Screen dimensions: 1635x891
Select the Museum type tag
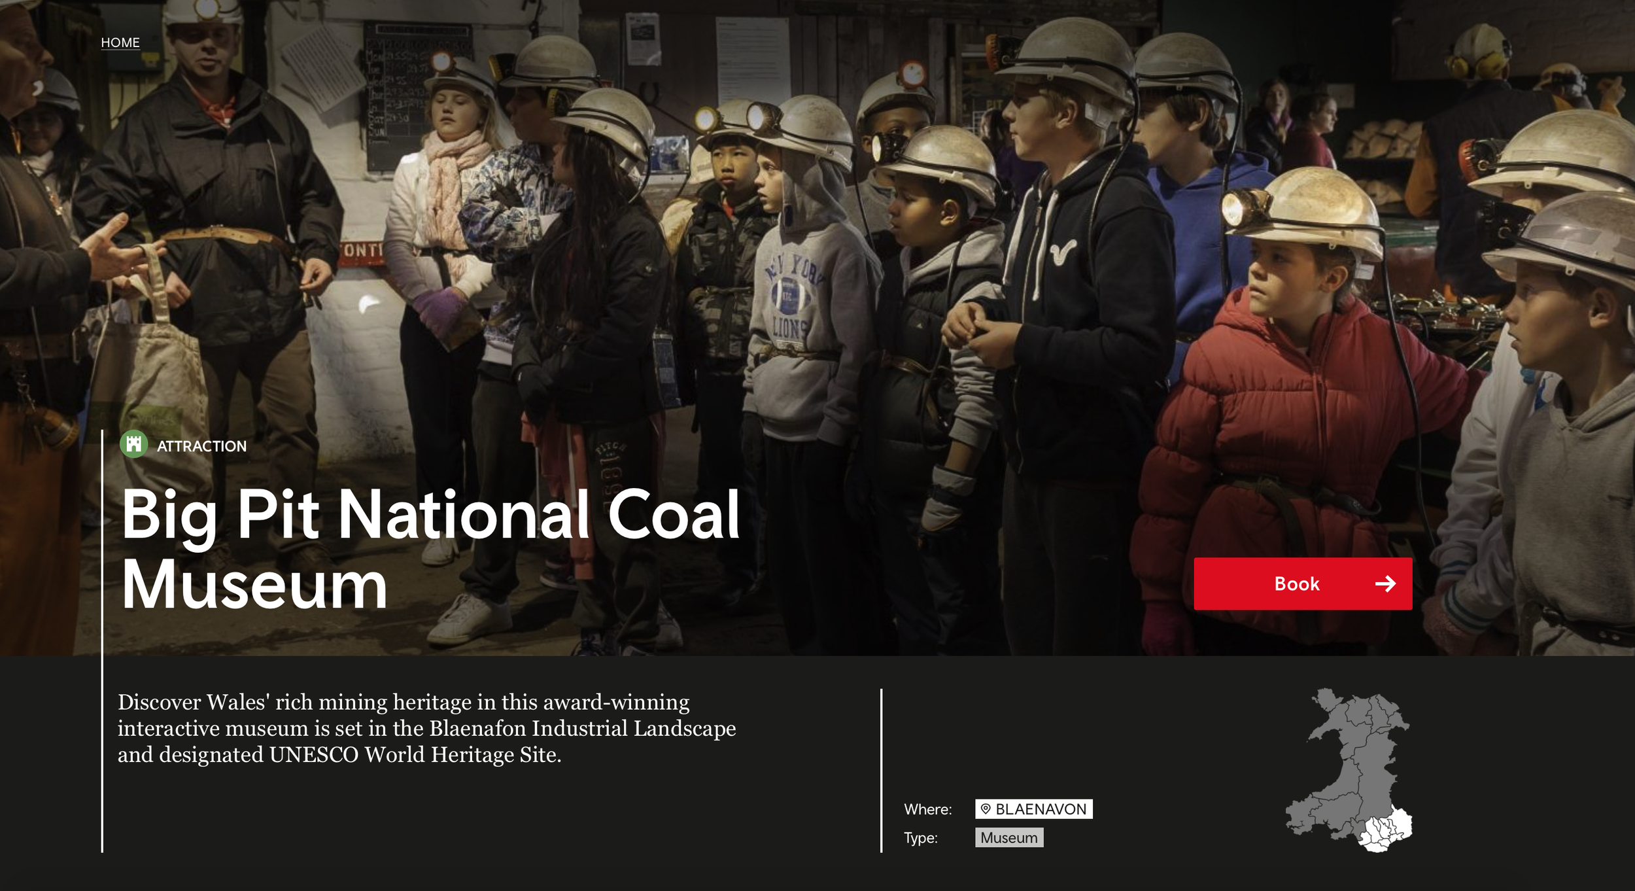1008,838
